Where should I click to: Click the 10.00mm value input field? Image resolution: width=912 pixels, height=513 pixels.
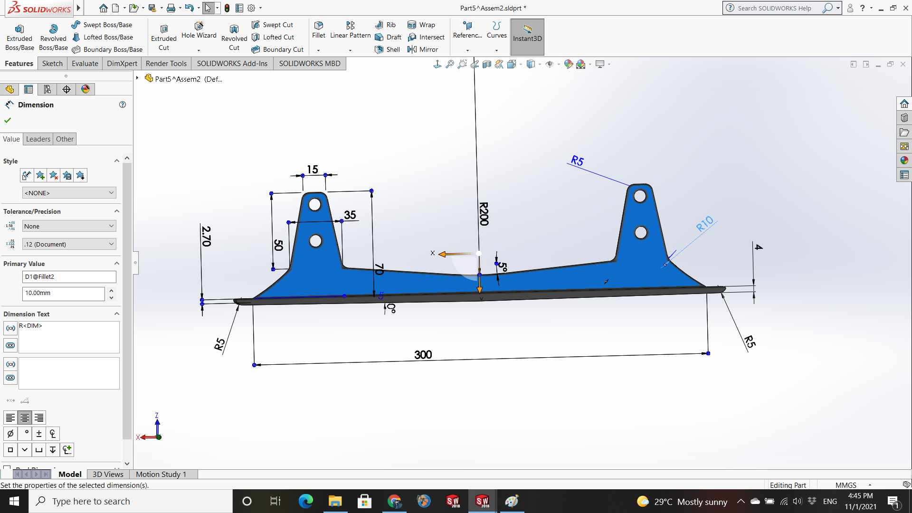click(63, 294)
